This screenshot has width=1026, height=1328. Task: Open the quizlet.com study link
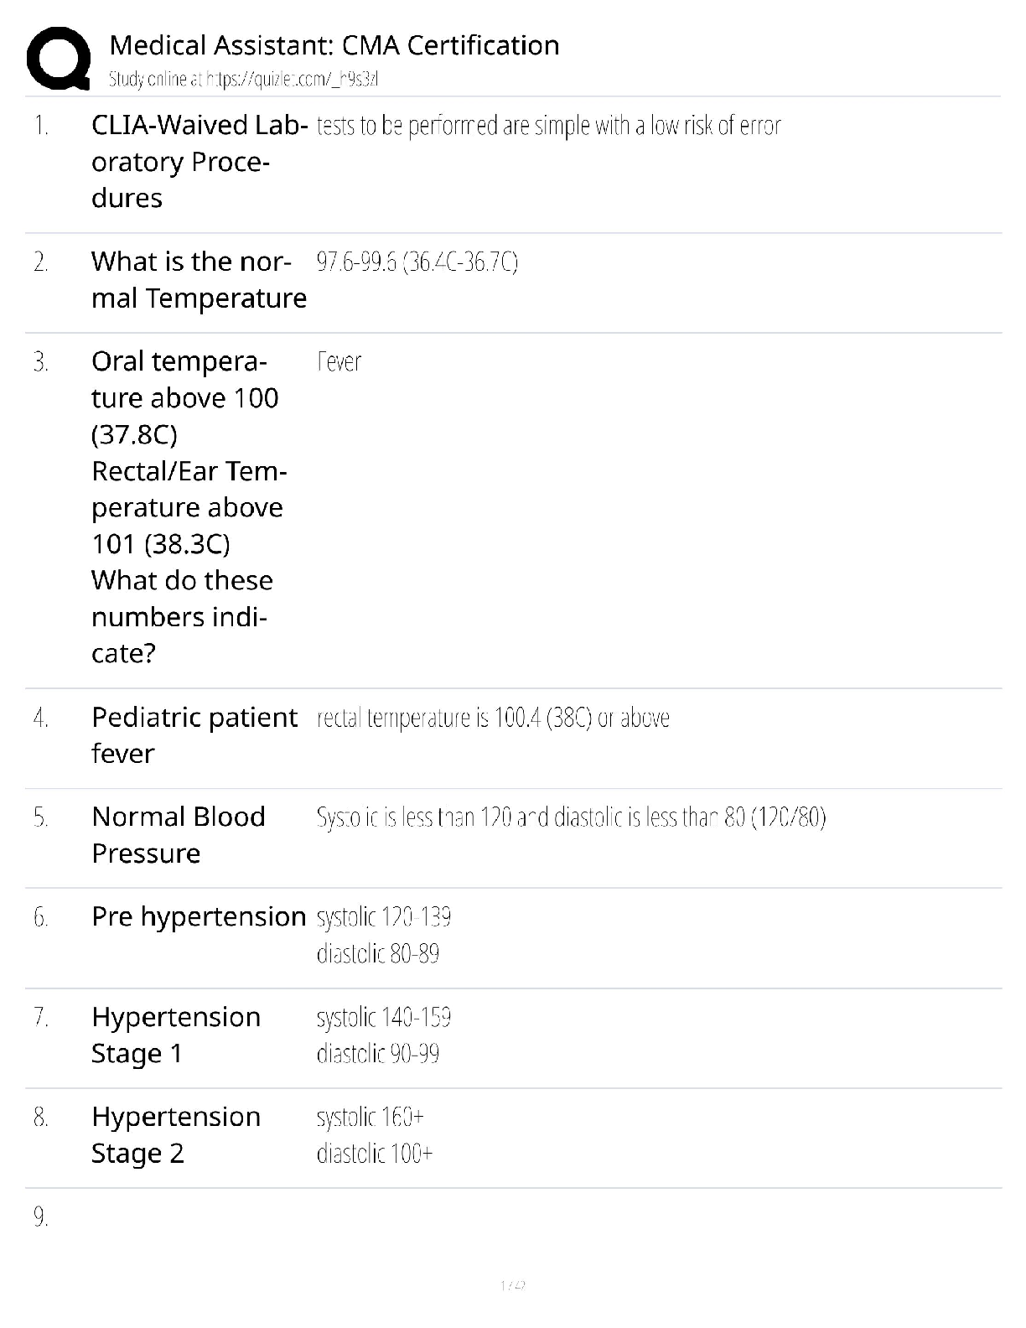[243, 80]
